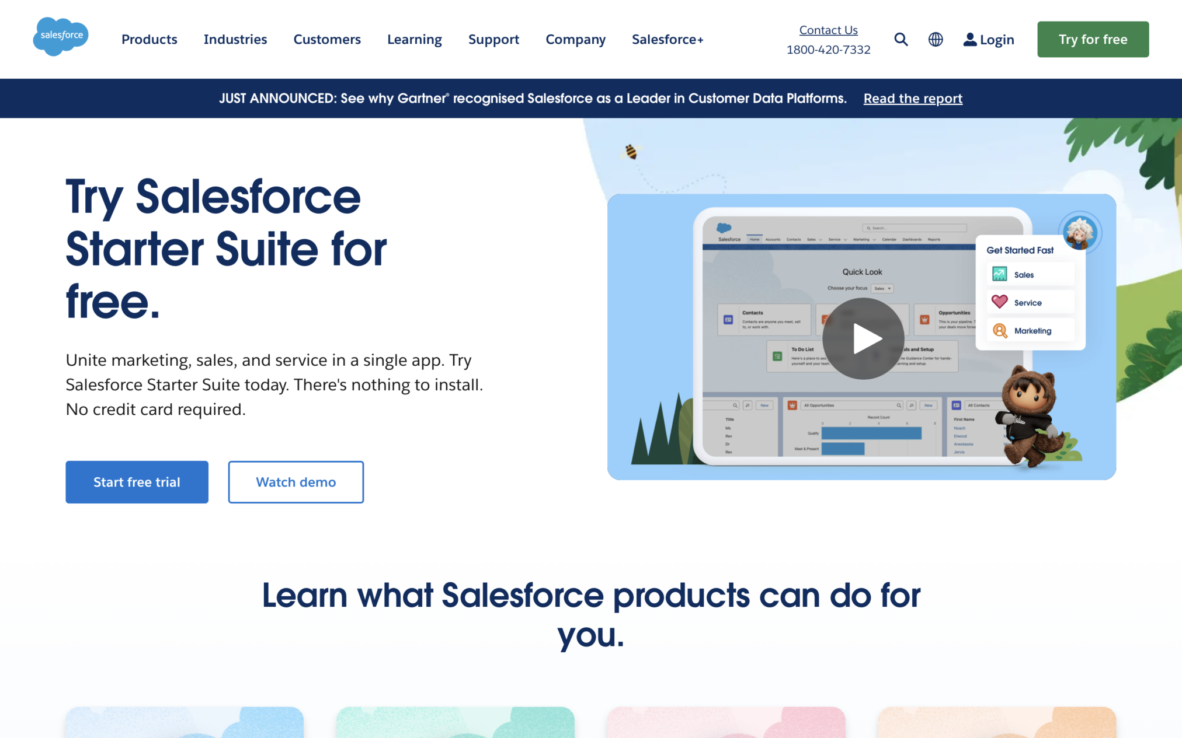
Task: Click the Learn what Salesforce products heading
Action: tap(591, 615)
